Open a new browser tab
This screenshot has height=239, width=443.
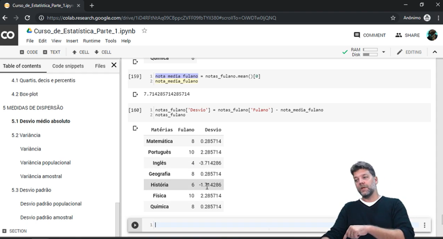tap(92, 5)
